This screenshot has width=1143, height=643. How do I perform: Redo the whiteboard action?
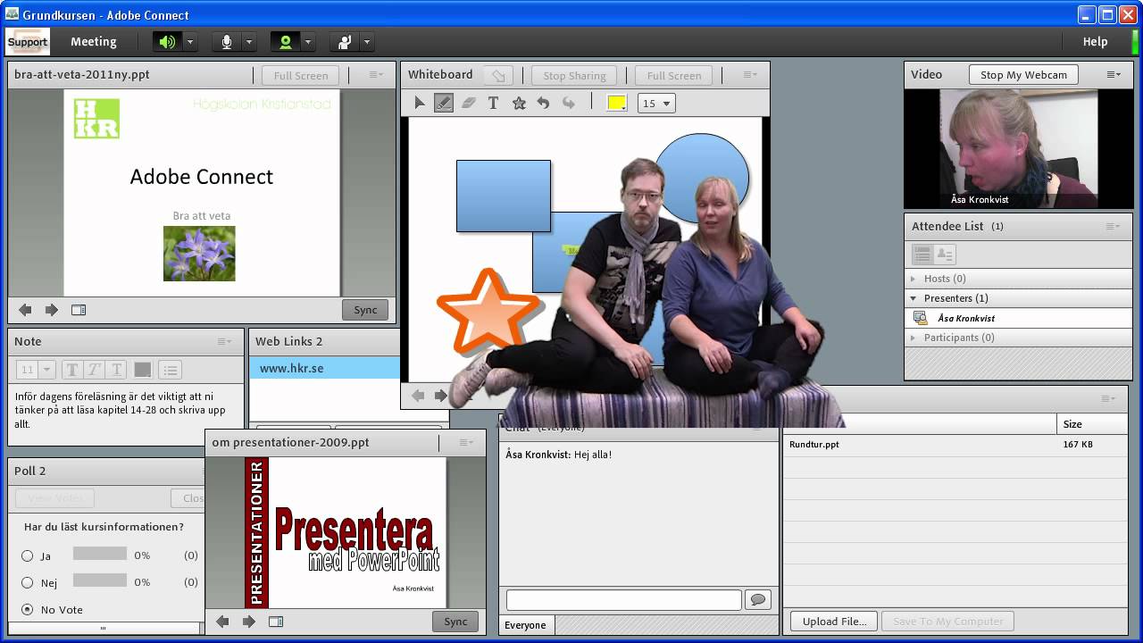(x=568, y=103)
